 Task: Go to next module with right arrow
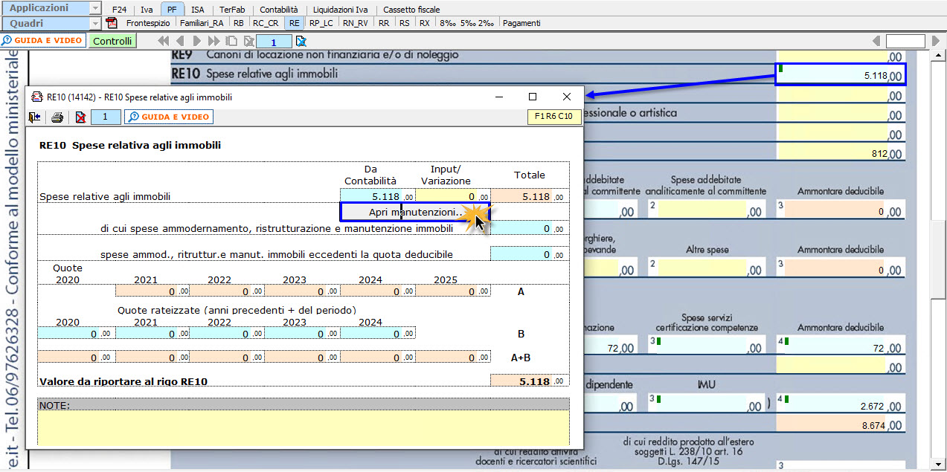(x=197, y=41)
